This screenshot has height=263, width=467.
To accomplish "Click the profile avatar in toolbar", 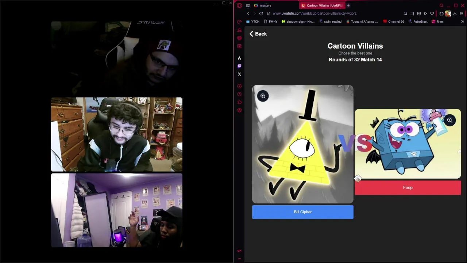I will tap(448, 14).
